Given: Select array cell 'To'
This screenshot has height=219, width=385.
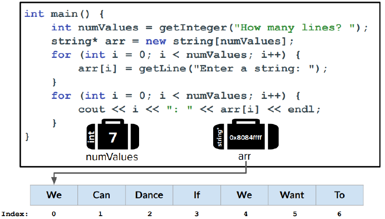Looking at the screenshot, I should point(340,195).
